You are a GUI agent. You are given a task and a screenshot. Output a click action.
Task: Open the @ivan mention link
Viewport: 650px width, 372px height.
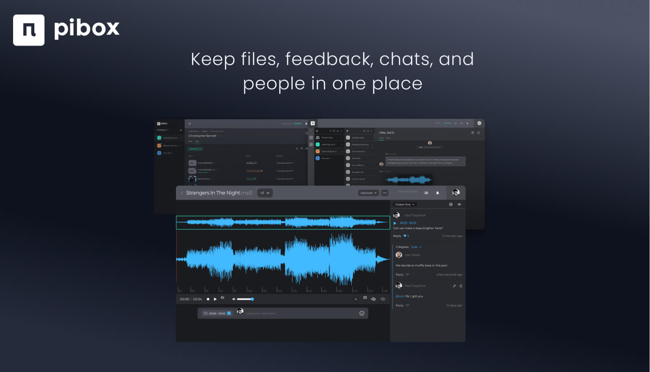tap(400, 296)
